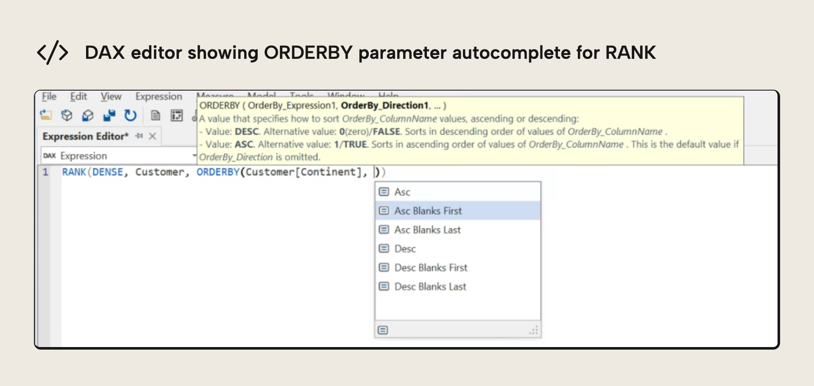
Task: Choose Asc Blanks First suggestion
Action: 458,211
